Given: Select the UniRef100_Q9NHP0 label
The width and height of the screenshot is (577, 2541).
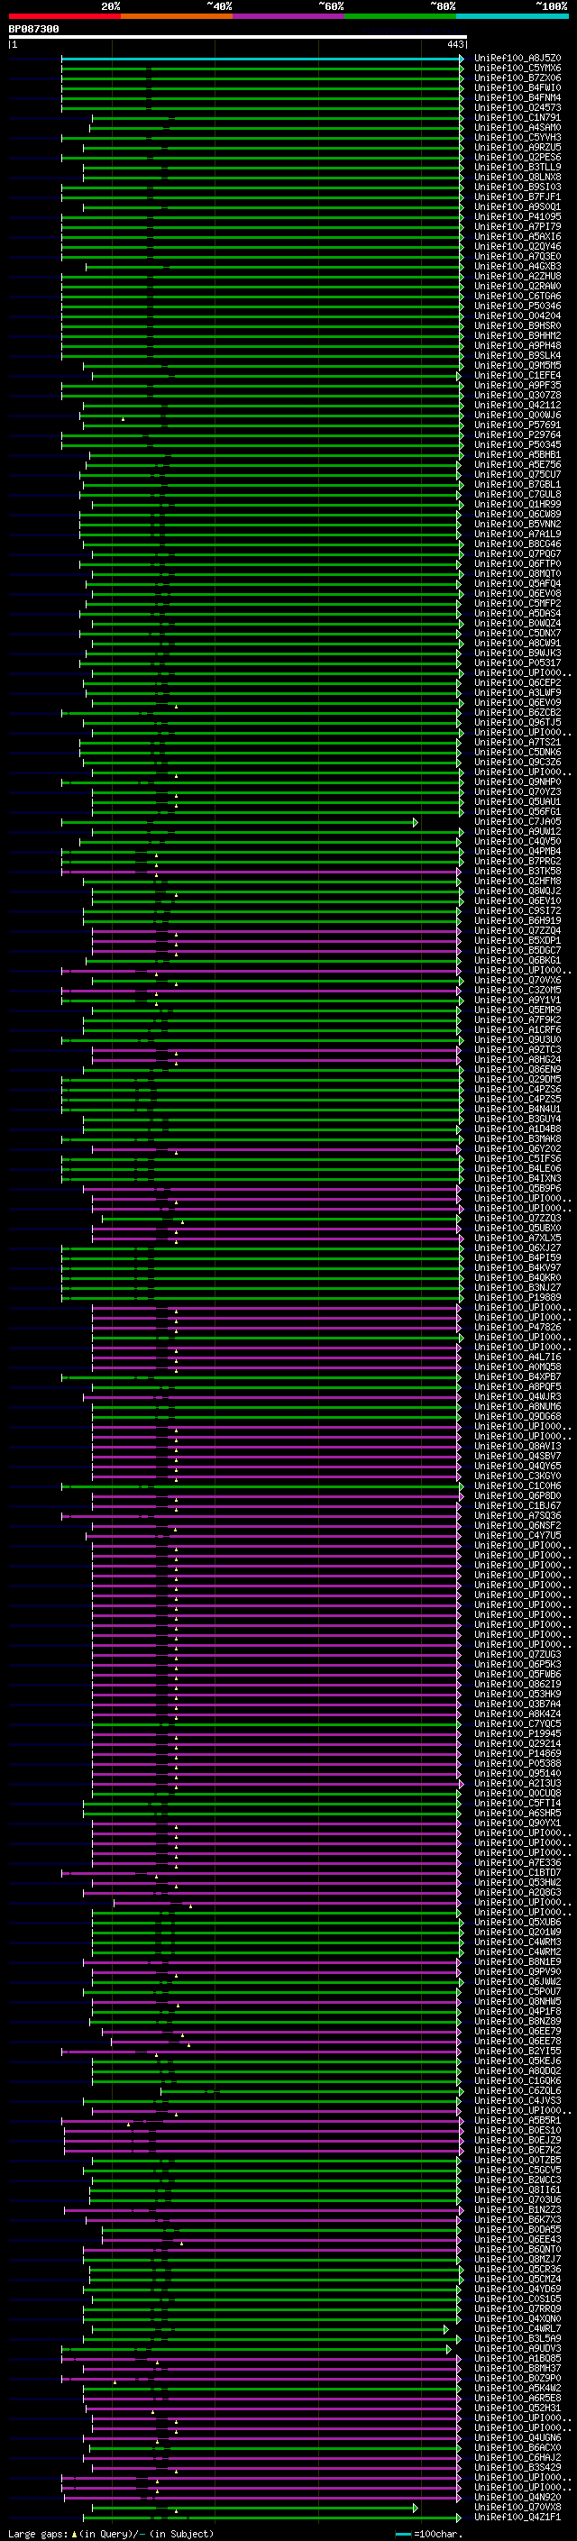Looking at the screenshot, I should pyautogui.click(x=517, y=782).
